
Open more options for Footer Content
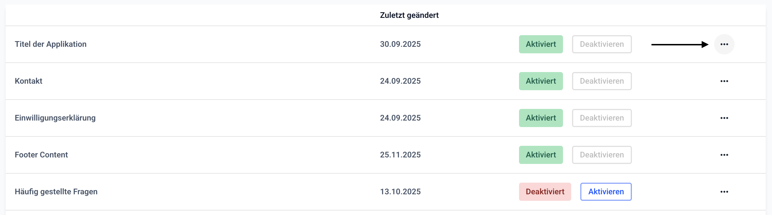tap(724, 155)
